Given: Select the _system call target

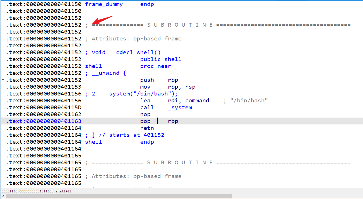Looking at the screenshot, I should [180, 108].
